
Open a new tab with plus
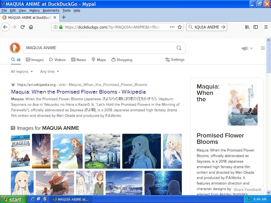click(64, 17)
